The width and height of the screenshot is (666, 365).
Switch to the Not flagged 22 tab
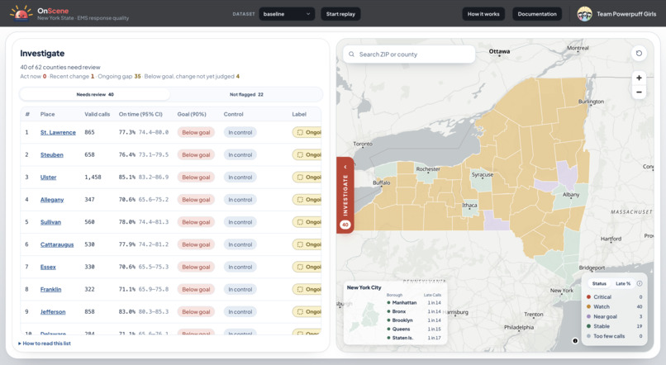[246, 95]
